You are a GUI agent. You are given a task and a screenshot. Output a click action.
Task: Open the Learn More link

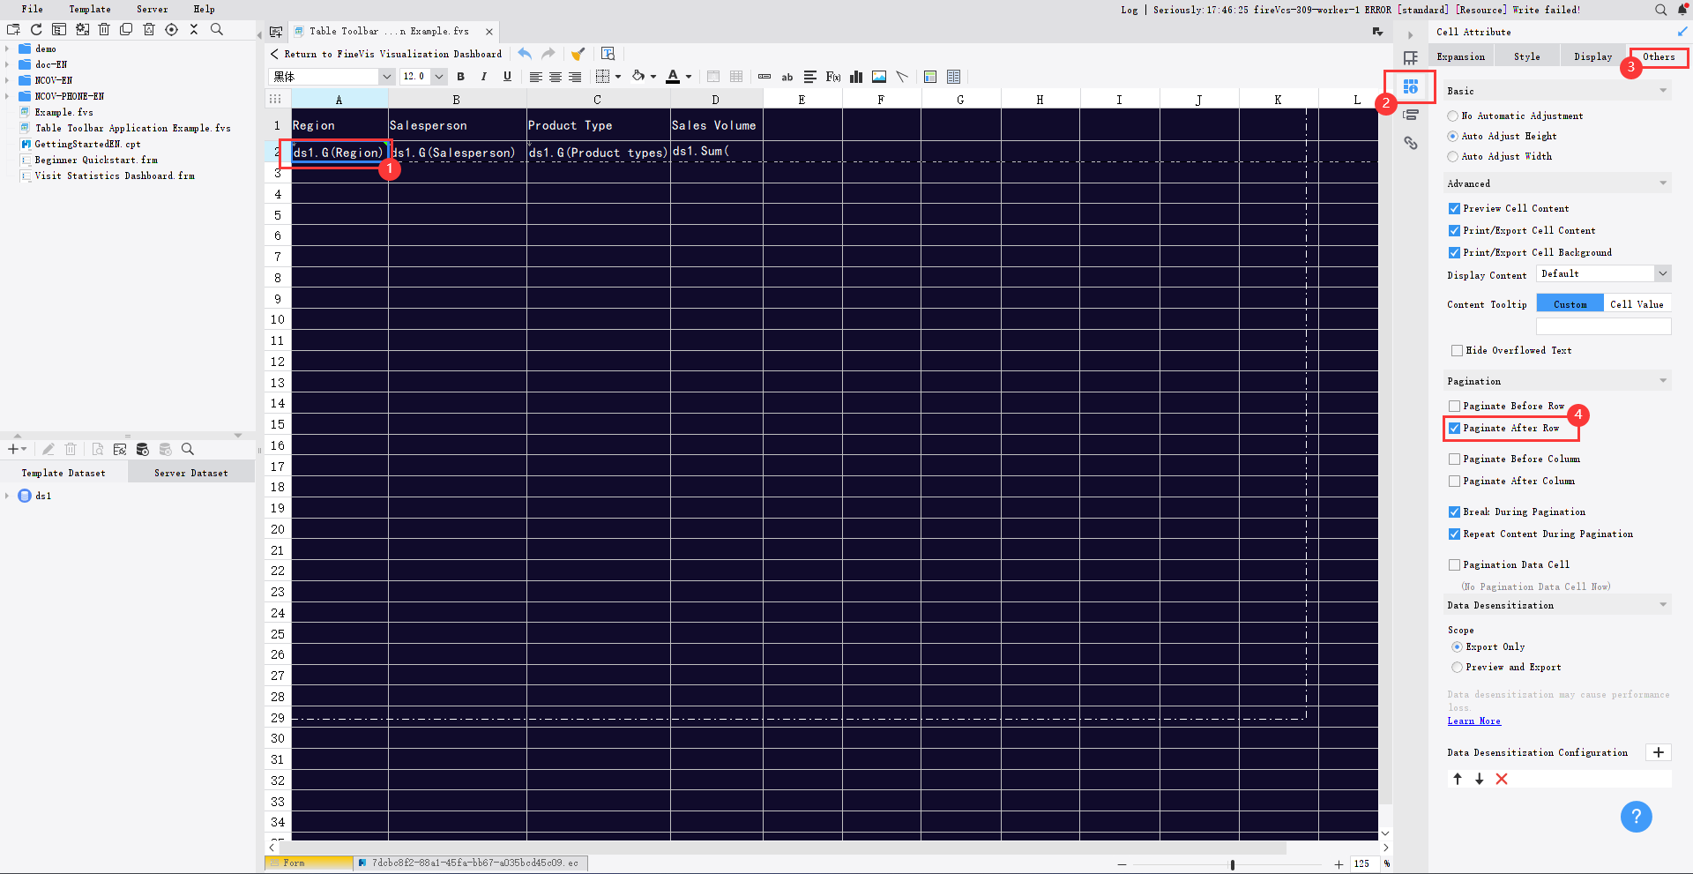click(1473, 721)
